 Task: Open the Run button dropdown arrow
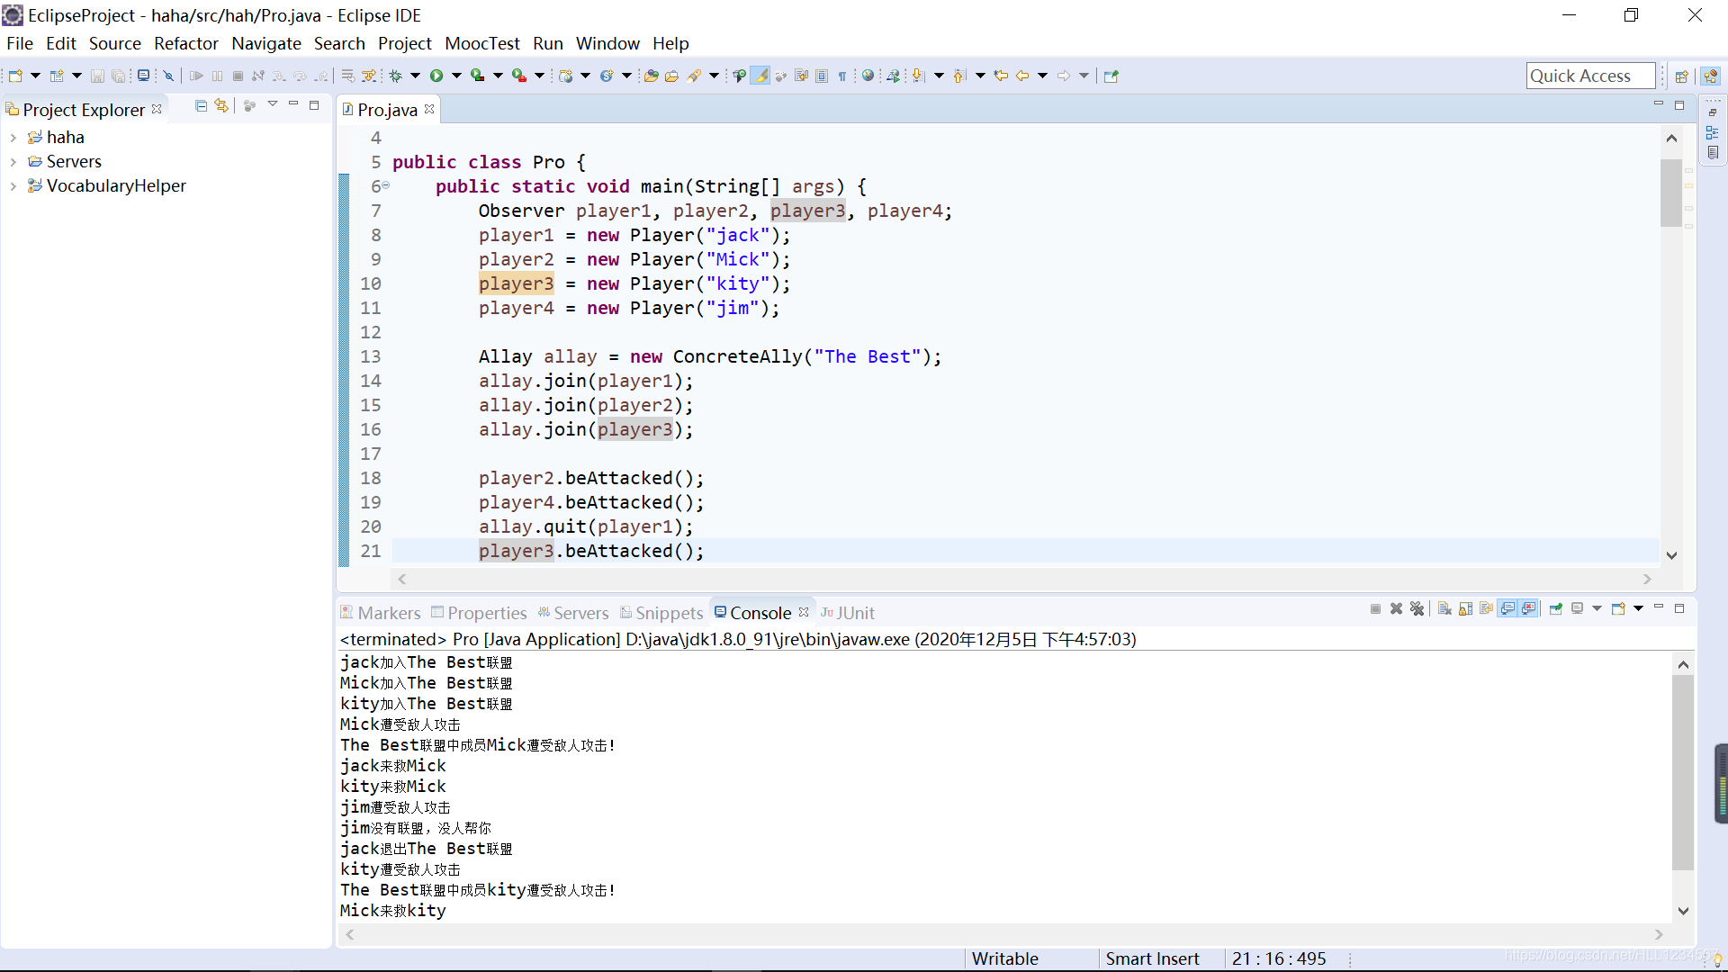[x=456, y=76]
